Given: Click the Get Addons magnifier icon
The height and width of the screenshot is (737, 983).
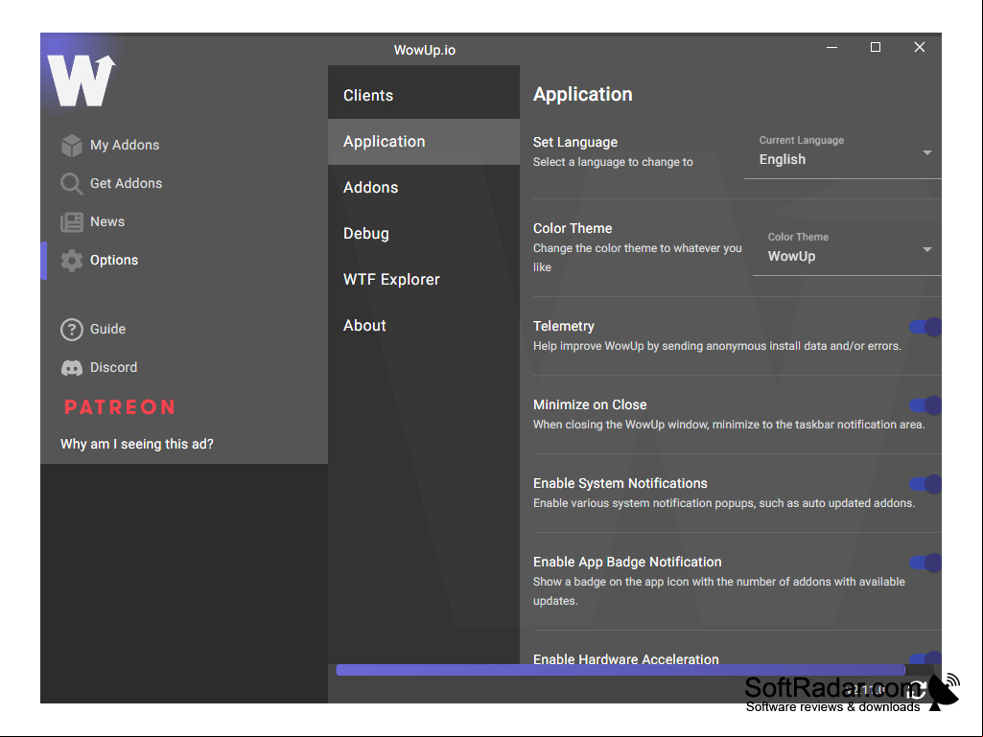Looking at the screenshot, I should point(72,184).
